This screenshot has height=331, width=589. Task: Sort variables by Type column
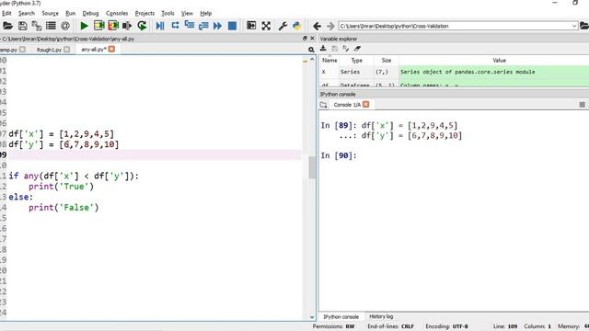point(356,60)
